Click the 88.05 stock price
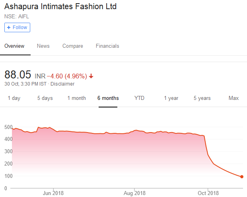This screenshot has height=197, width=247. point(18,75)
